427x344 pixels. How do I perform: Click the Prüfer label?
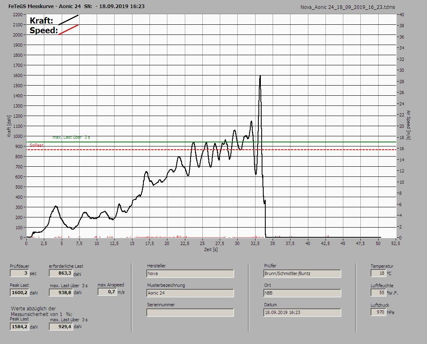[x=270, y=266]
